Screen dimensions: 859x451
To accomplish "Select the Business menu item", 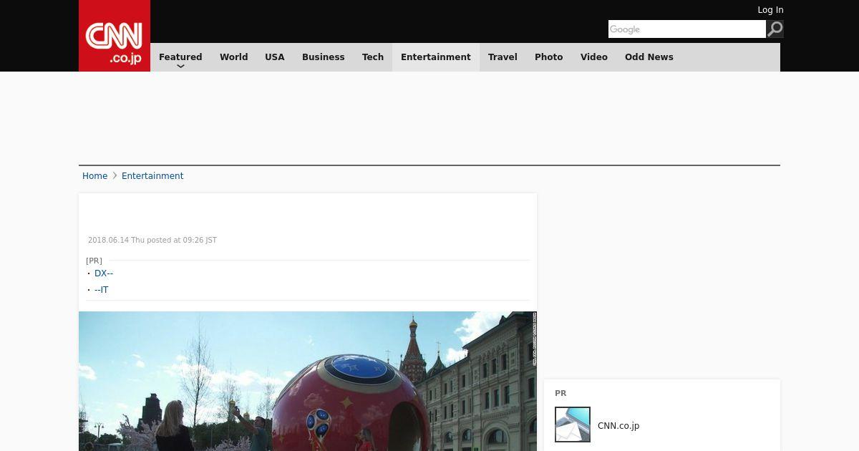I will pyautogui.click(x=324, y=57).
